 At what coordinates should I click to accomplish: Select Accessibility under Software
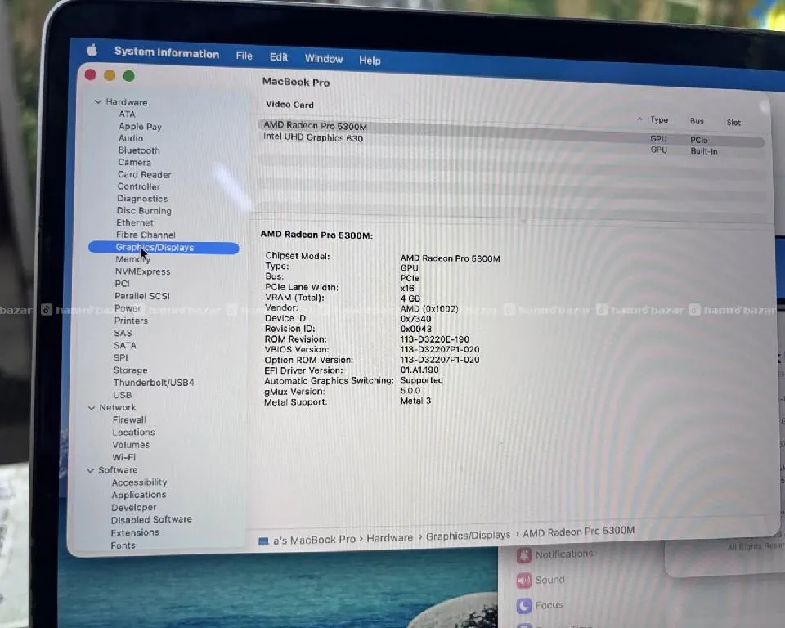click(139, 482)
